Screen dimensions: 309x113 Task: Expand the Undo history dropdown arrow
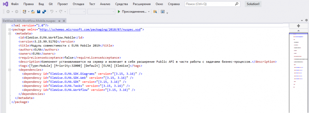[56, 12]
